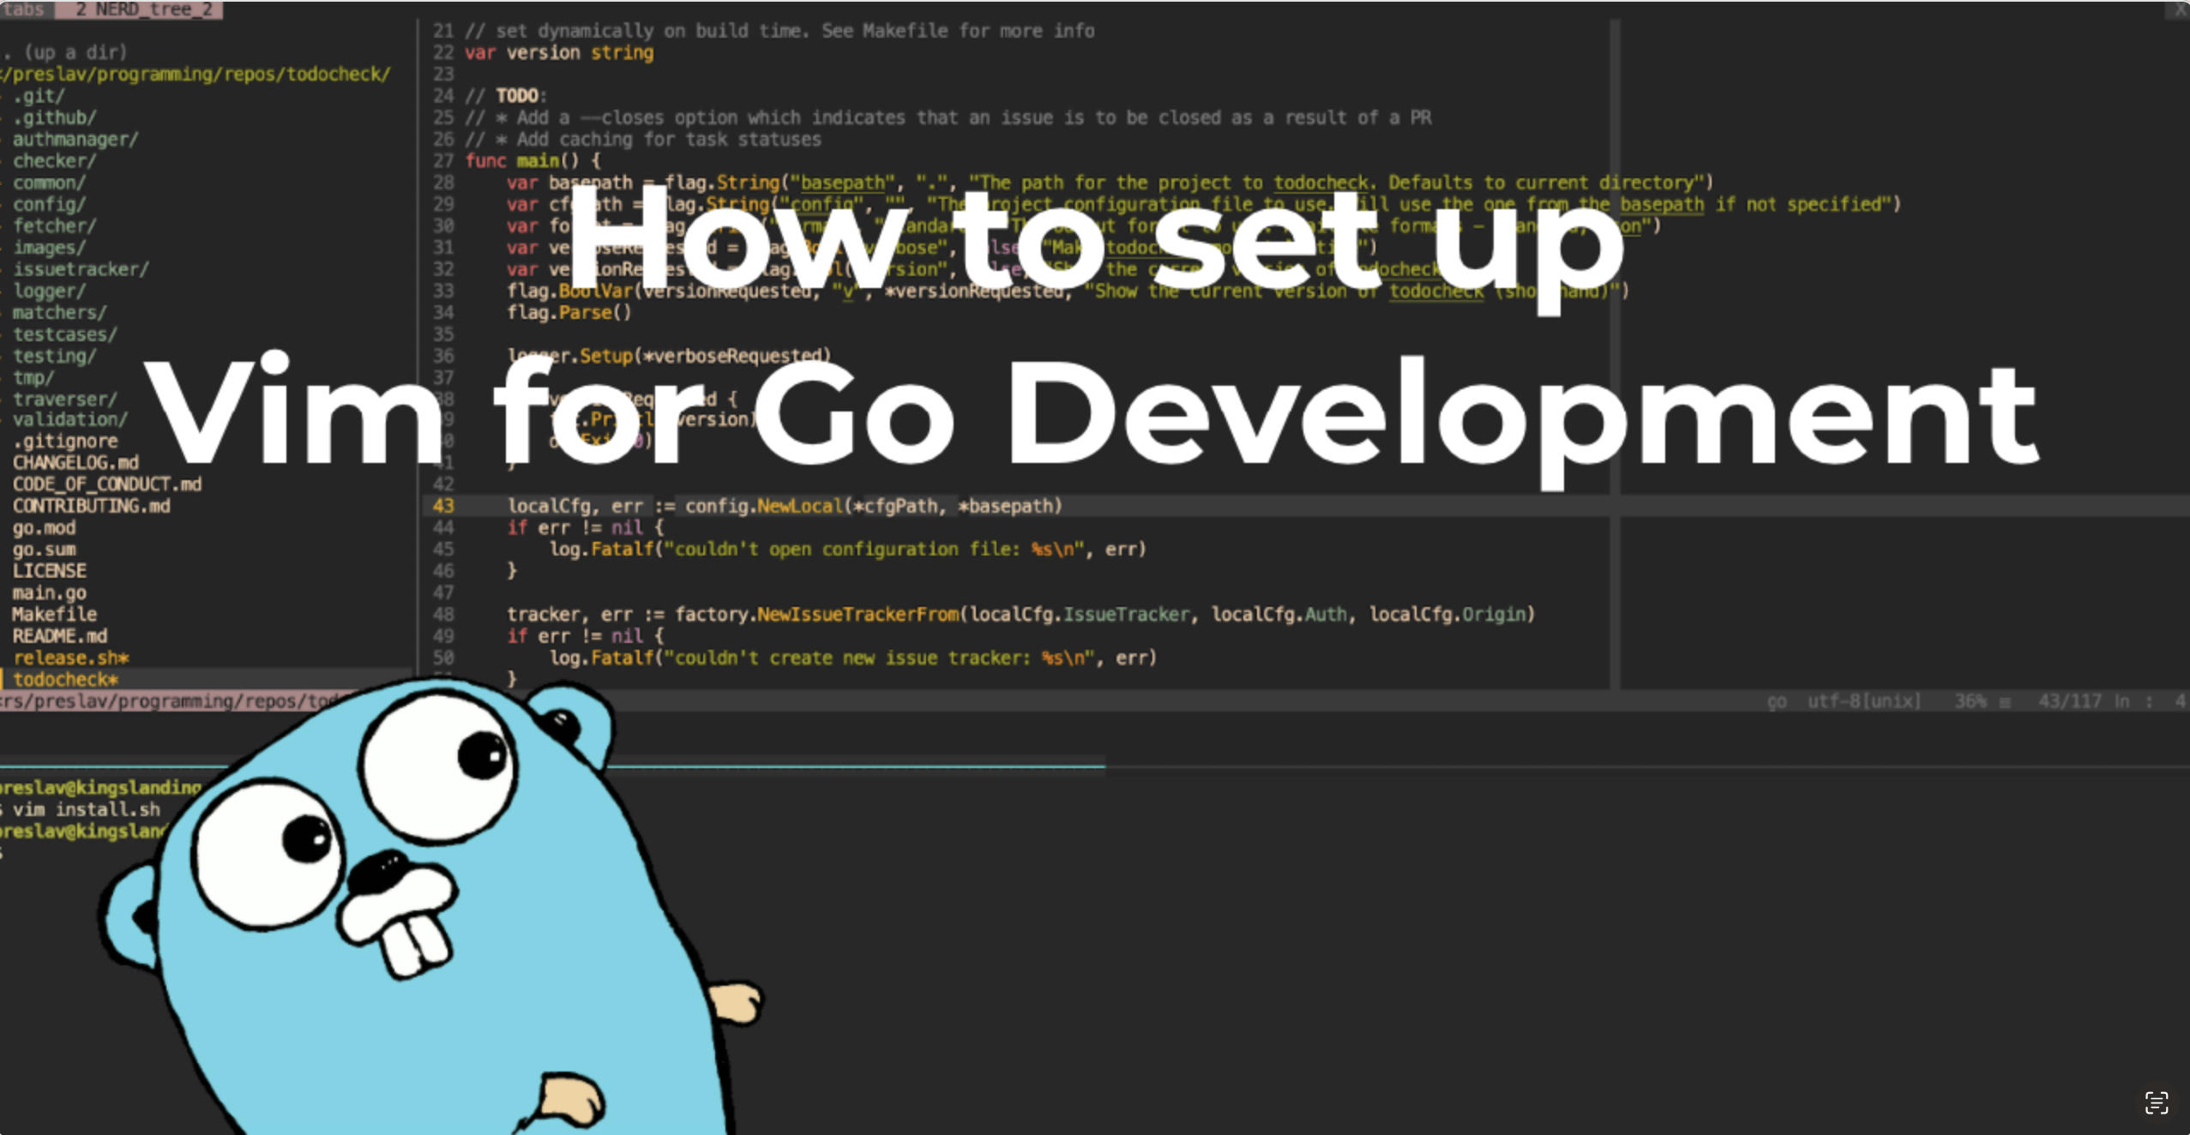Click the 'utf-8[unix]' status bar entry
2190x1135 pixels.
click(1864, 701)
